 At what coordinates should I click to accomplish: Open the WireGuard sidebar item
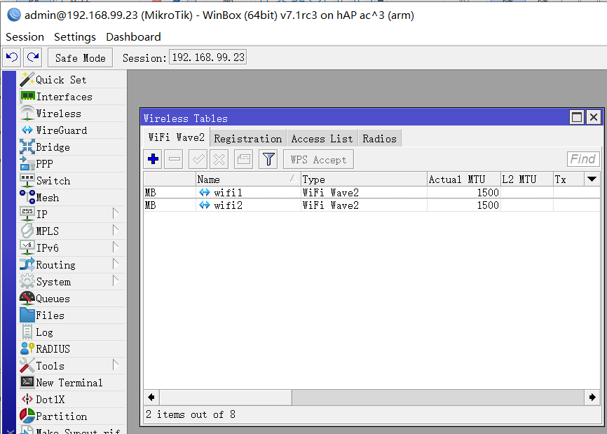pos(61,130)
